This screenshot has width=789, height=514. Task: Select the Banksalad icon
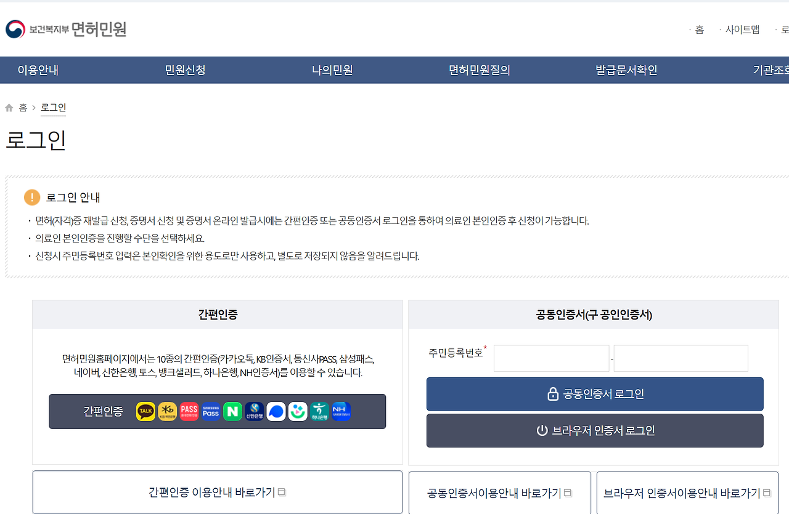pyautogui.click(x=298, y=411)
